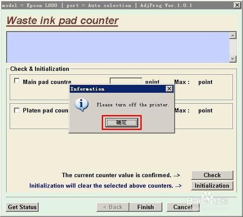This screenshot has width=243, height=217.
Task: Click the 'Waste ink pad counter' heading
Action: point(63,21)
